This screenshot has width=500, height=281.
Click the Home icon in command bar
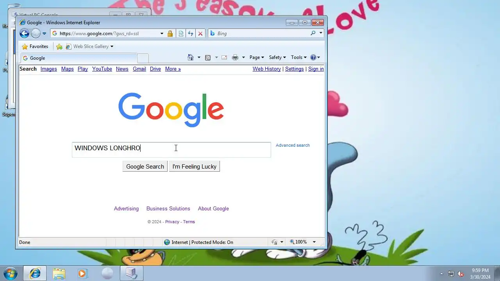click(191, 57)
